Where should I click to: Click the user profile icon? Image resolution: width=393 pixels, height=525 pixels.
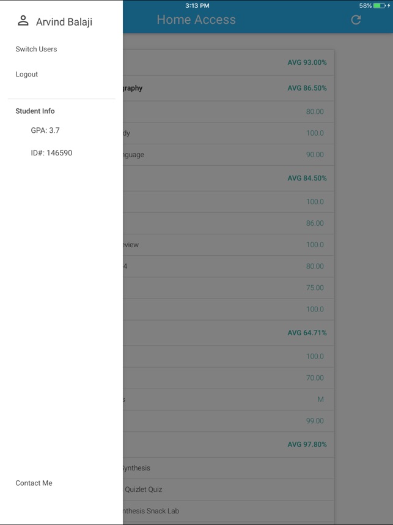click(x=23, y=20)
